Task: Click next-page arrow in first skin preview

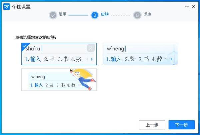Action: (92, 59)
